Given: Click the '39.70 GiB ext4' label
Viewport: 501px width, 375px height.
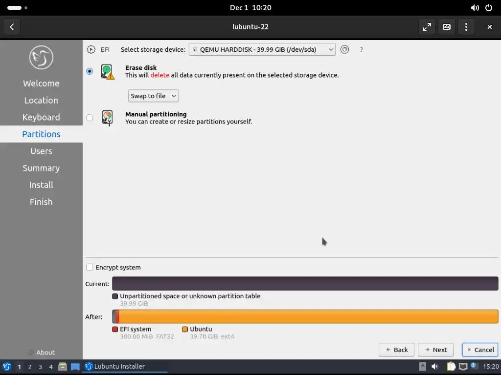Looking at the screenshot, I should coord(212,336).
